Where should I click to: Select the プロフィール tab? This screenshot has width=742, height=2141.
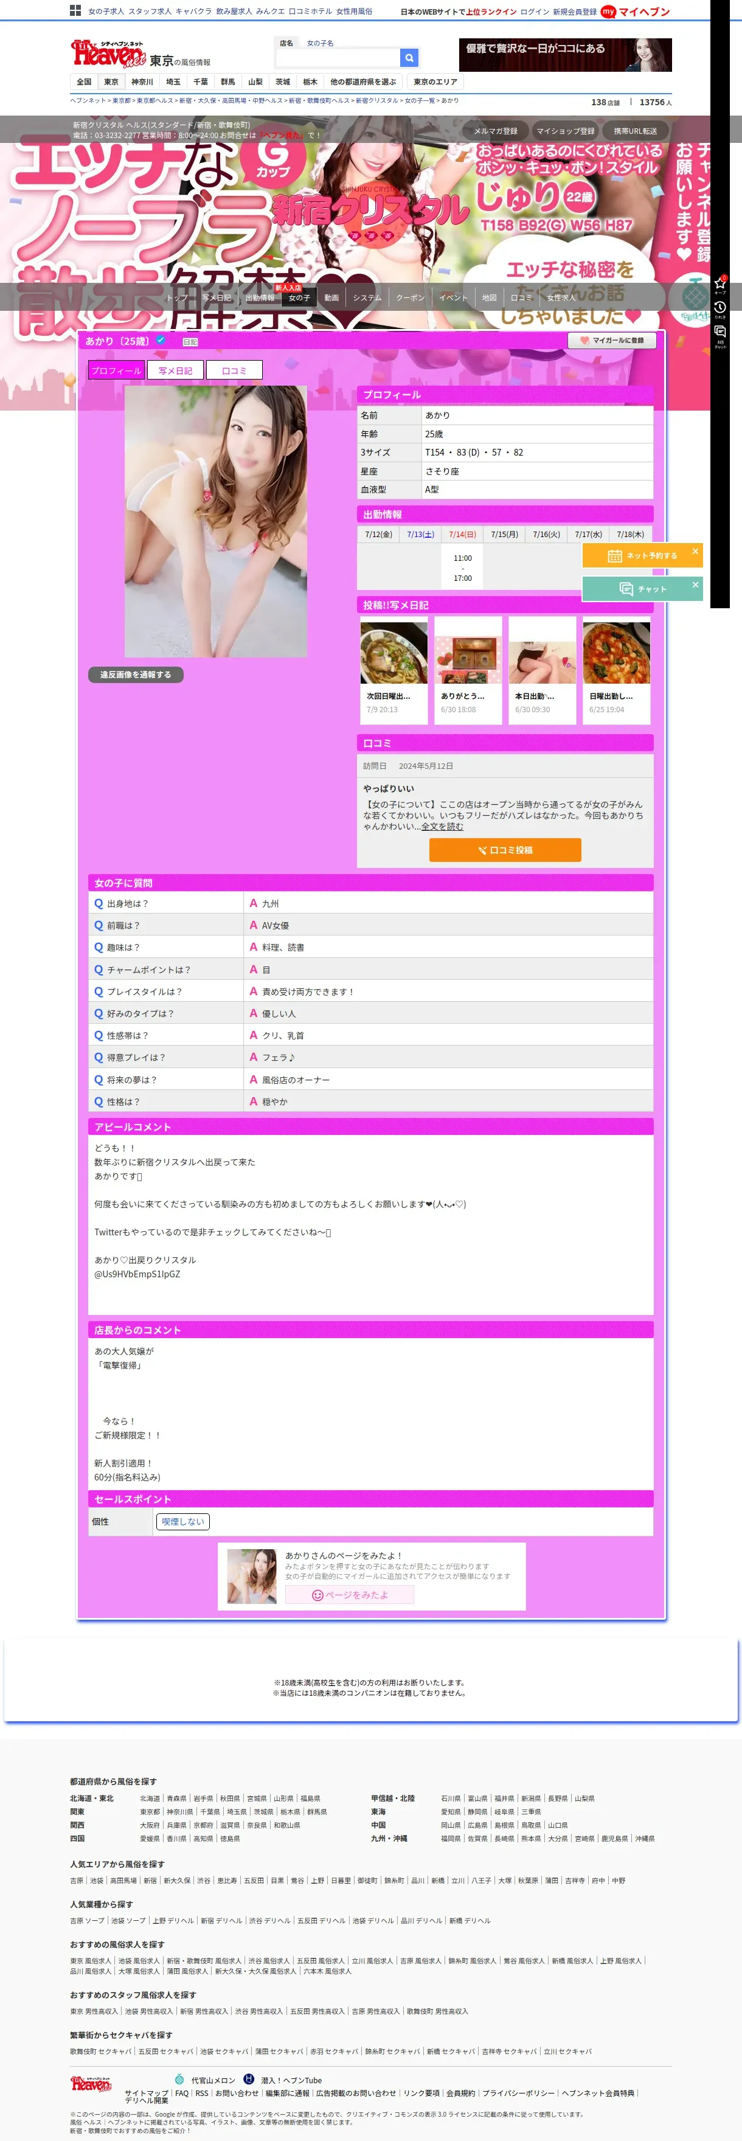click(116, 370)
